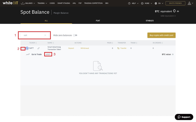Open the AML menu item

click(x=74, y=3)
